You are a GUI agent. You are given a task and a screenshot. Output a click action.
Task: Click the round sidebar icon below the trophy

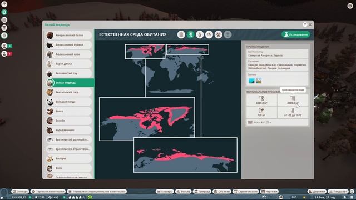[x=4, y=36]
